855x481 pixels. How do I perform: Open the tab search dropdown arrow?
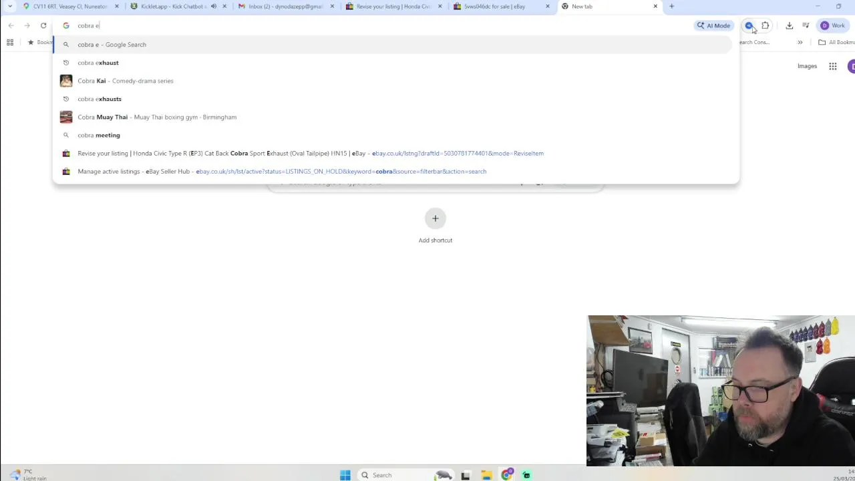point(10,6)
